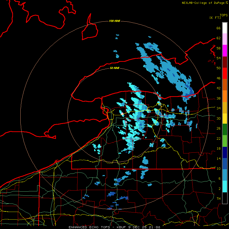Select the dark green 26 kft legend swatch
The height and width of the screenshot is (229, 229).
225,130
